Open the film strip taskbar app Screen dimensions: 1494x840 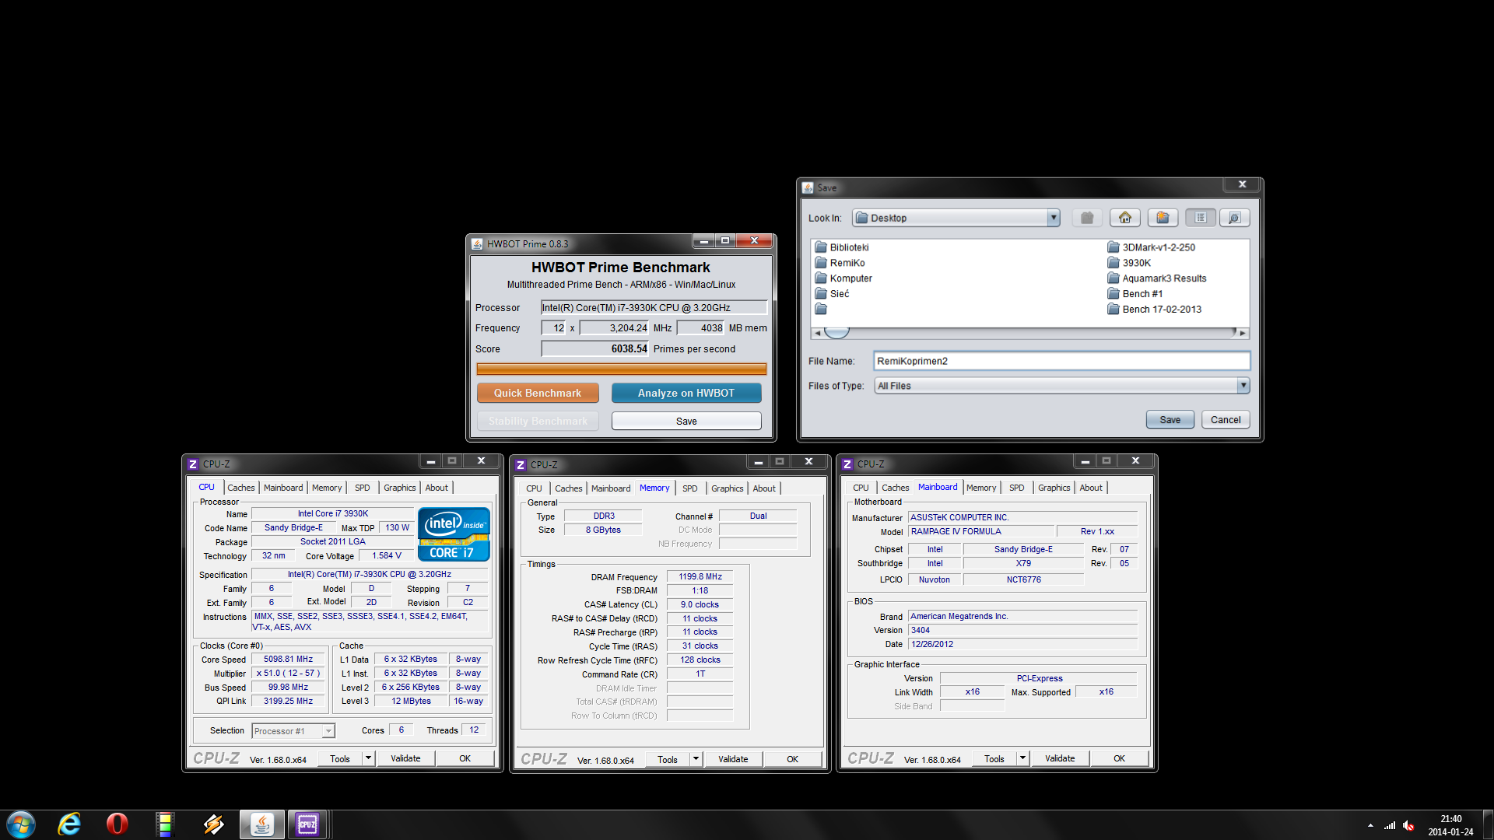[x=164, y=824]
